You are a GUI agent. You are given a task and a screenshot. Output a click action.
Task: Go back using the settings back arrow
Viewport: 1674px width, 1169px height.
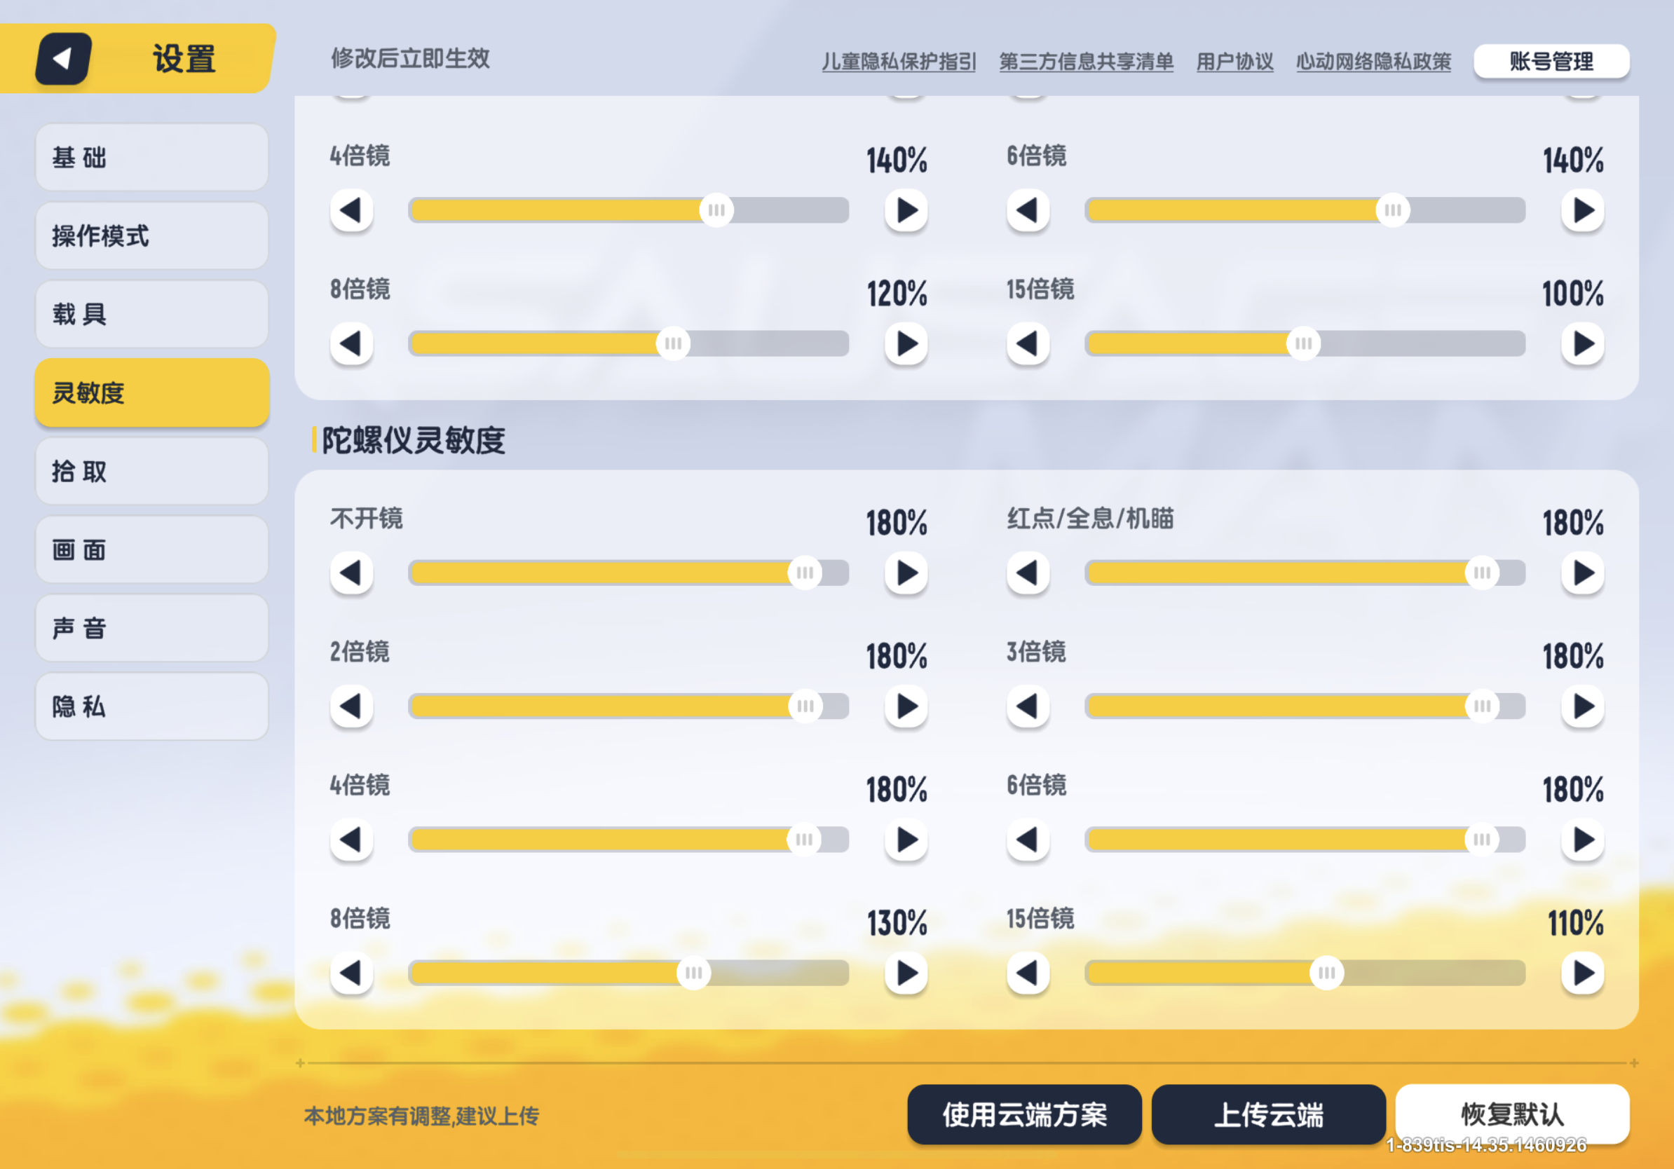pyautogui.click(x=63, y=58)
